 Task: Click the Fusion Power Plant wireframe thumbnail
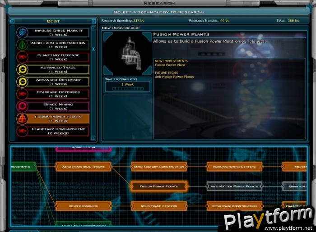click(127, 54)
